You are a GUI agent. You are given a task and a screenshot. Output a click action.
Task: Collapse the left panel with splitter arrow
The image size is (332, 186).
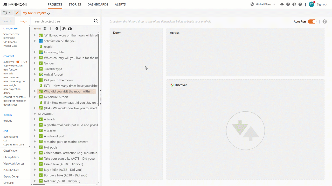click(x=101, y=90)
